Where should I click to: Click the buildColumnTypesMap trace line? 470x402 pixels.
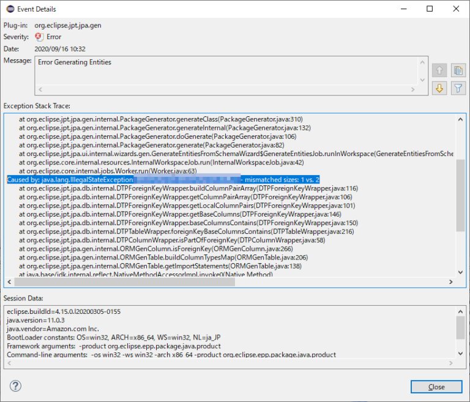(x=163, y=258)
